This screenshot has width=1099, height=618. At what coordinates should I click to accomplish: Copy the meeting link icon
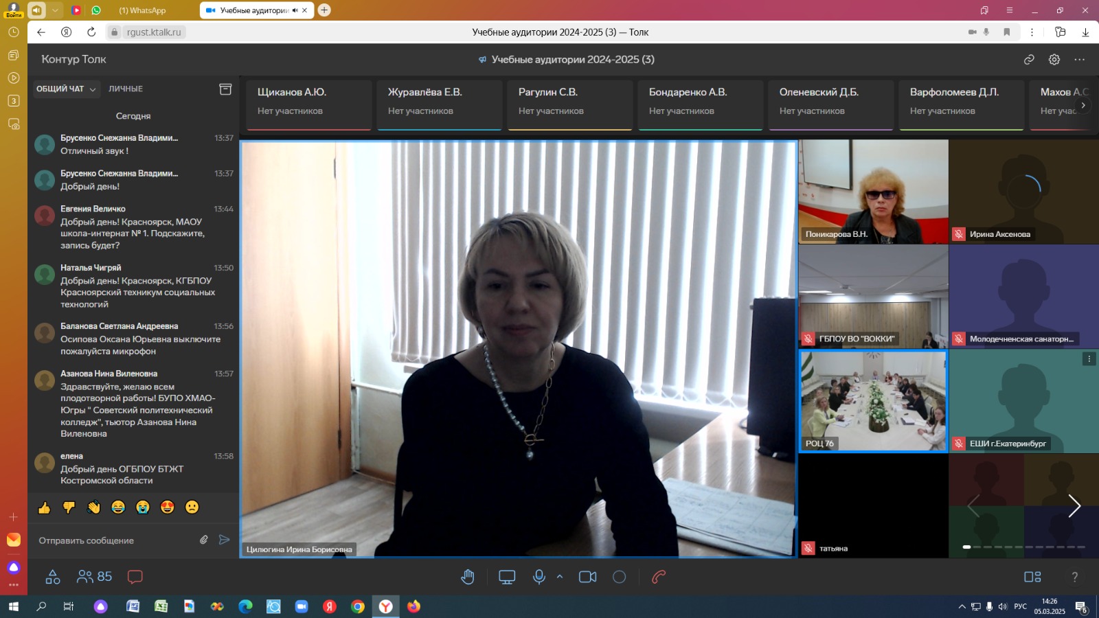pos(1029,60)
